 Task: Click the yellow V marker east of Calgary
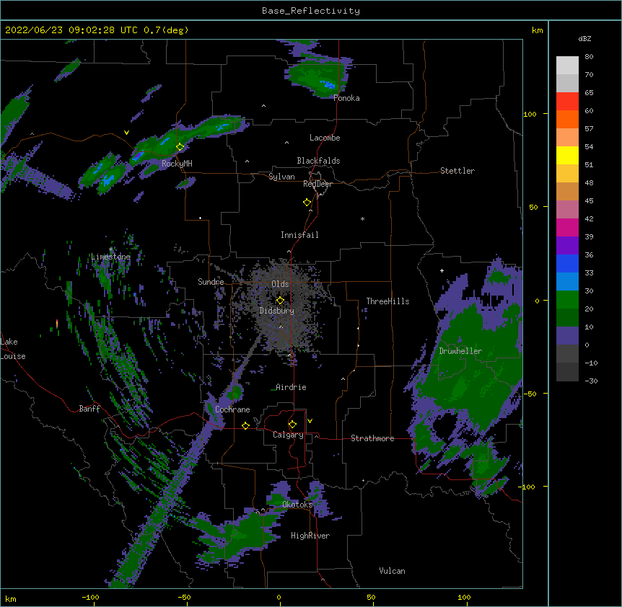click(x=310, y=421)
